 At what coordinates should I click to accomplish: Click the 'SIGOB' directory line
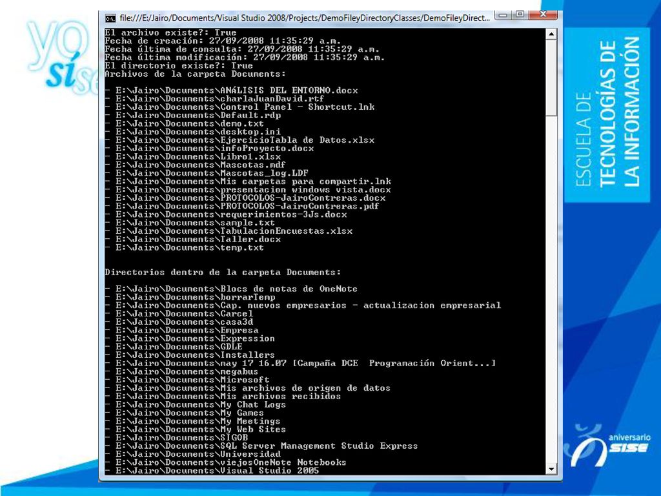pos(177,438)
